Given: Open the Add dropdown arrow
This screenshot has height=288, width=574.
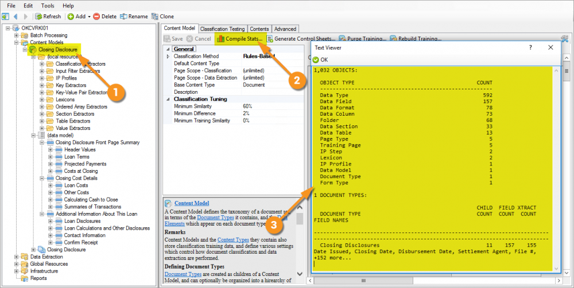Looking at the screenshot, I should (x=89, y=17).
